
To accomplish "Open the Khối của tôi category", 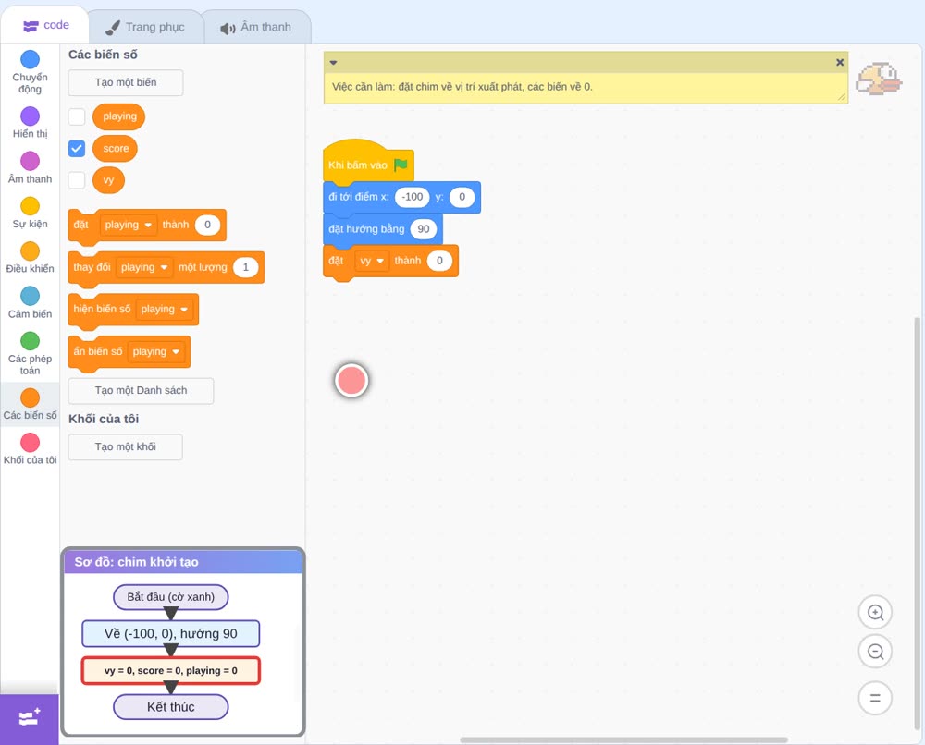I will (31, 449).
